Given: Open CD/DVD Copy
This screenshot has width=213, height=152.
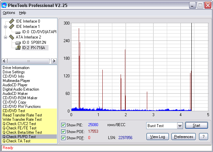Looking at the screenshot, I should [x=14, y=102].
